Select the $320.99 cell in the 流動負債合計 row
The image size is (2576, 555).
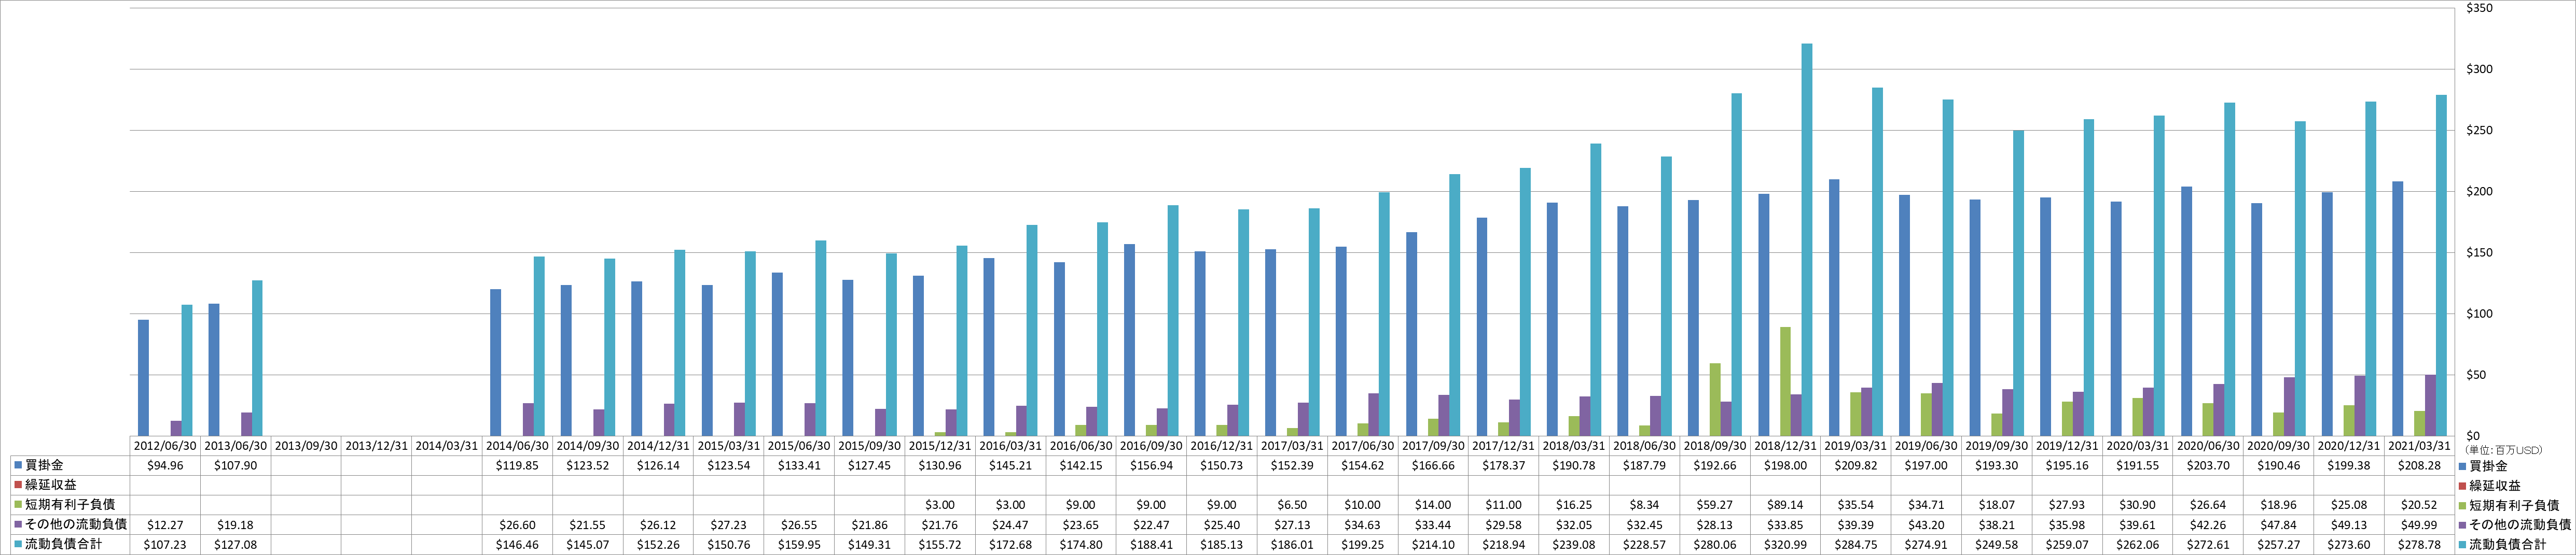(x=1785, y=544)
